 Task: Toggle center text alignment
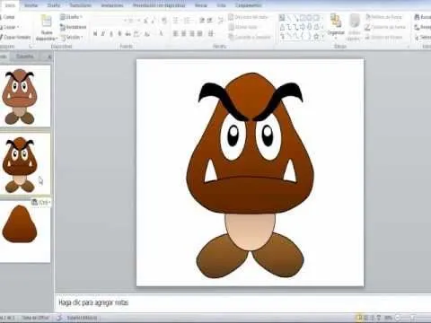184,33
